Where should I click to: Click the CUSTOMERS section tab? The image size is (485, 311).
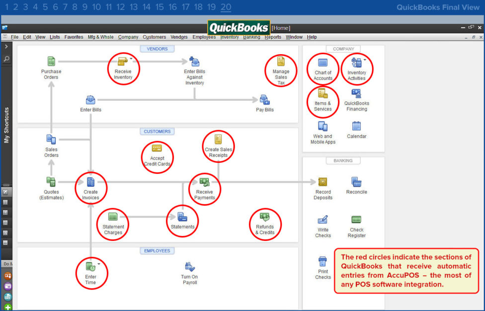coord(157,131)
